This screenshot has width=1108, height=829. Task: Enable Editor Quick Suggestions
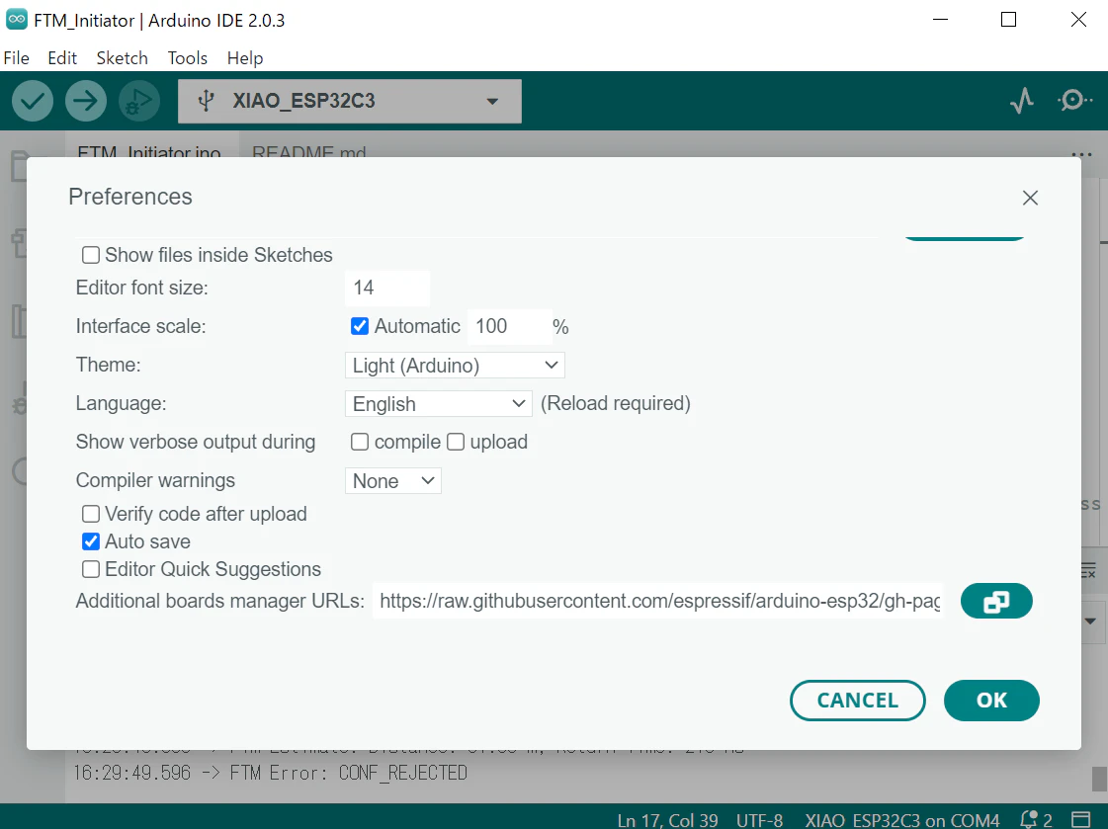[91, 569]
